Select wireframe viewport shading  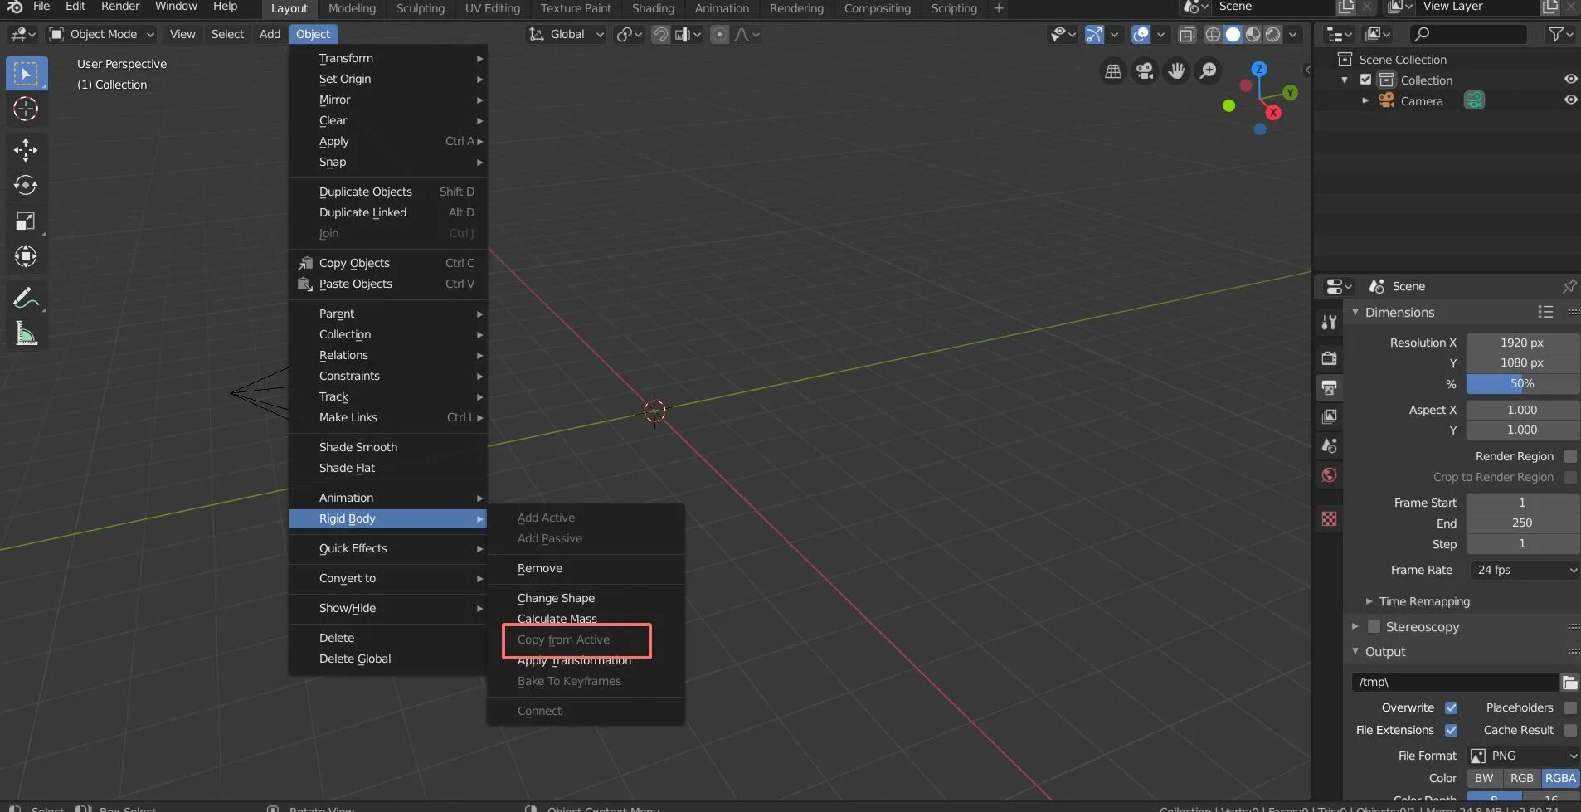point(1213,34)
